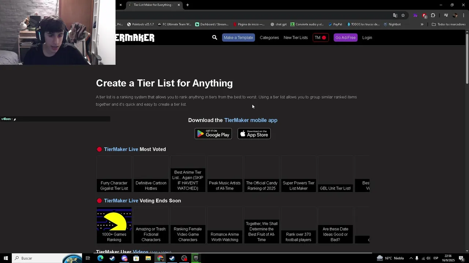Follow the TierMaker mobile app link
Viewport: 469px width, 263px height.
pyautogui.click(x=251, y=120)
